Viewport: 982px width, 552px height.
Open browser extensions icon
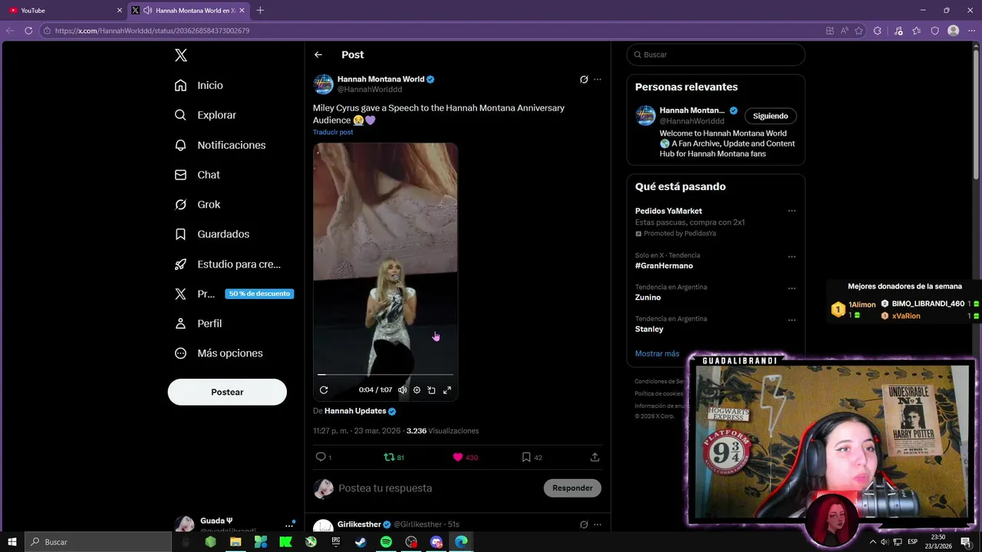(x=878, y=31)
